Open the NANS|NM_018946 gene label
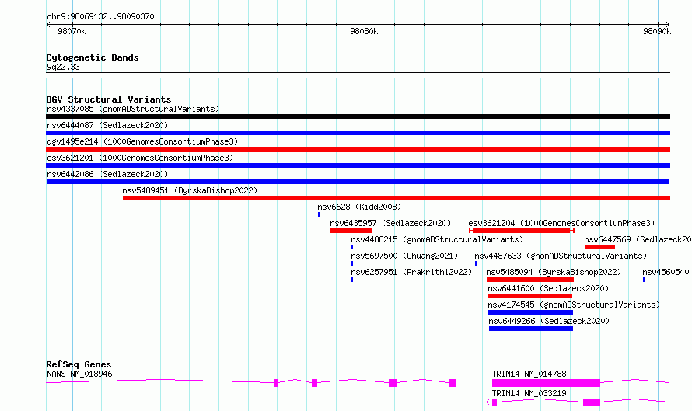 point(79,374)
